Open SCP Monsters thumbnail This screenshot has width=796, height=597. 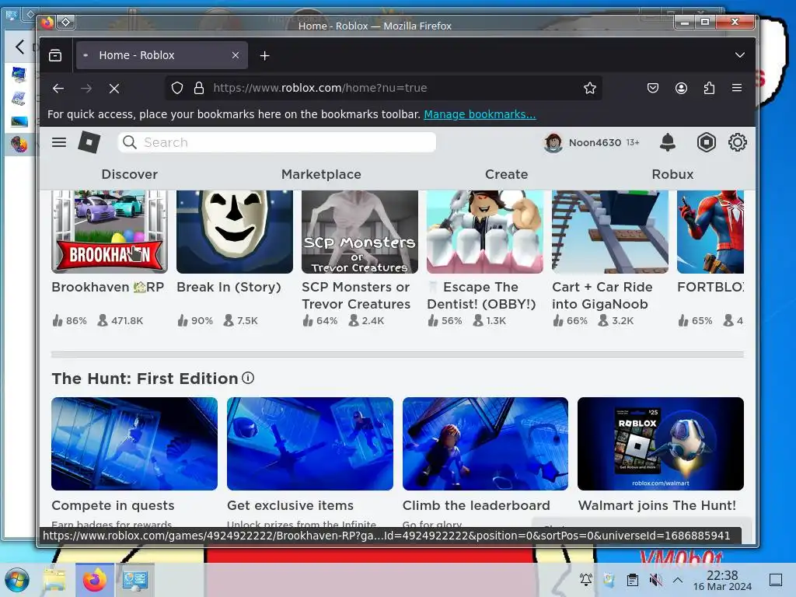pos(360,232)
